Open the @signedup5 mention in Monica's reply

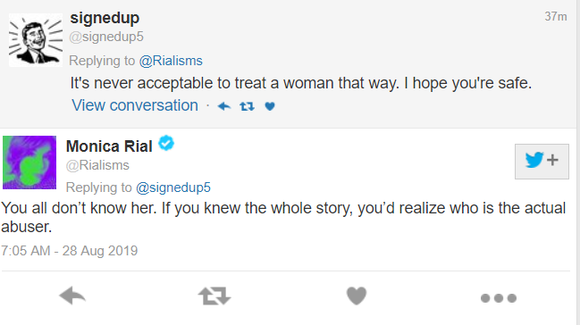[173, 187]
